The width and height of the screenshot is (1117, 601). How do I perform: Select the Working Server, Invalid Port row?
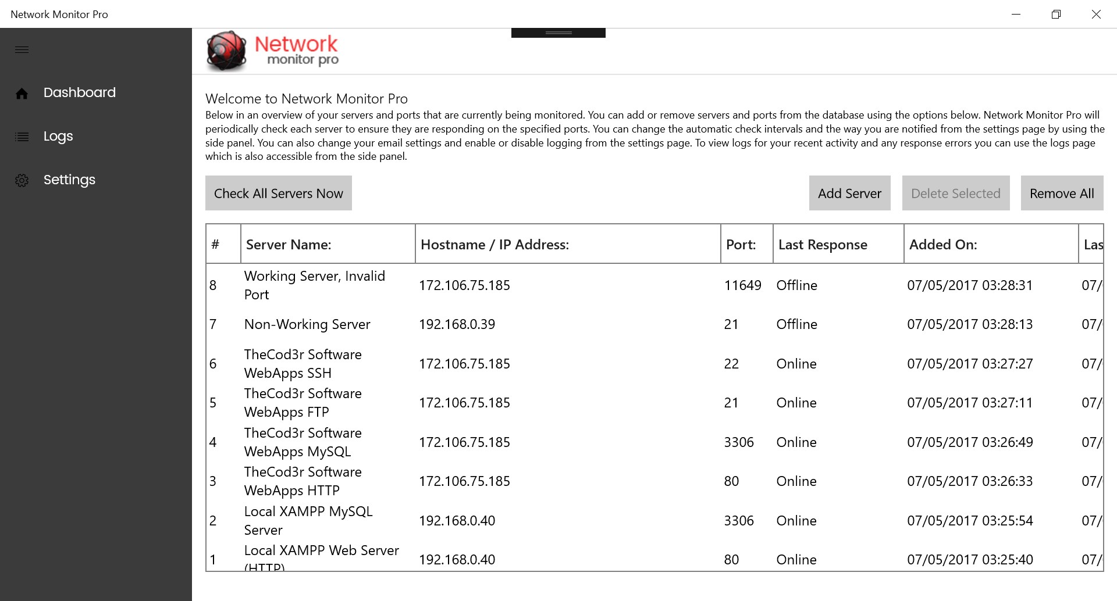pos(654,285)
